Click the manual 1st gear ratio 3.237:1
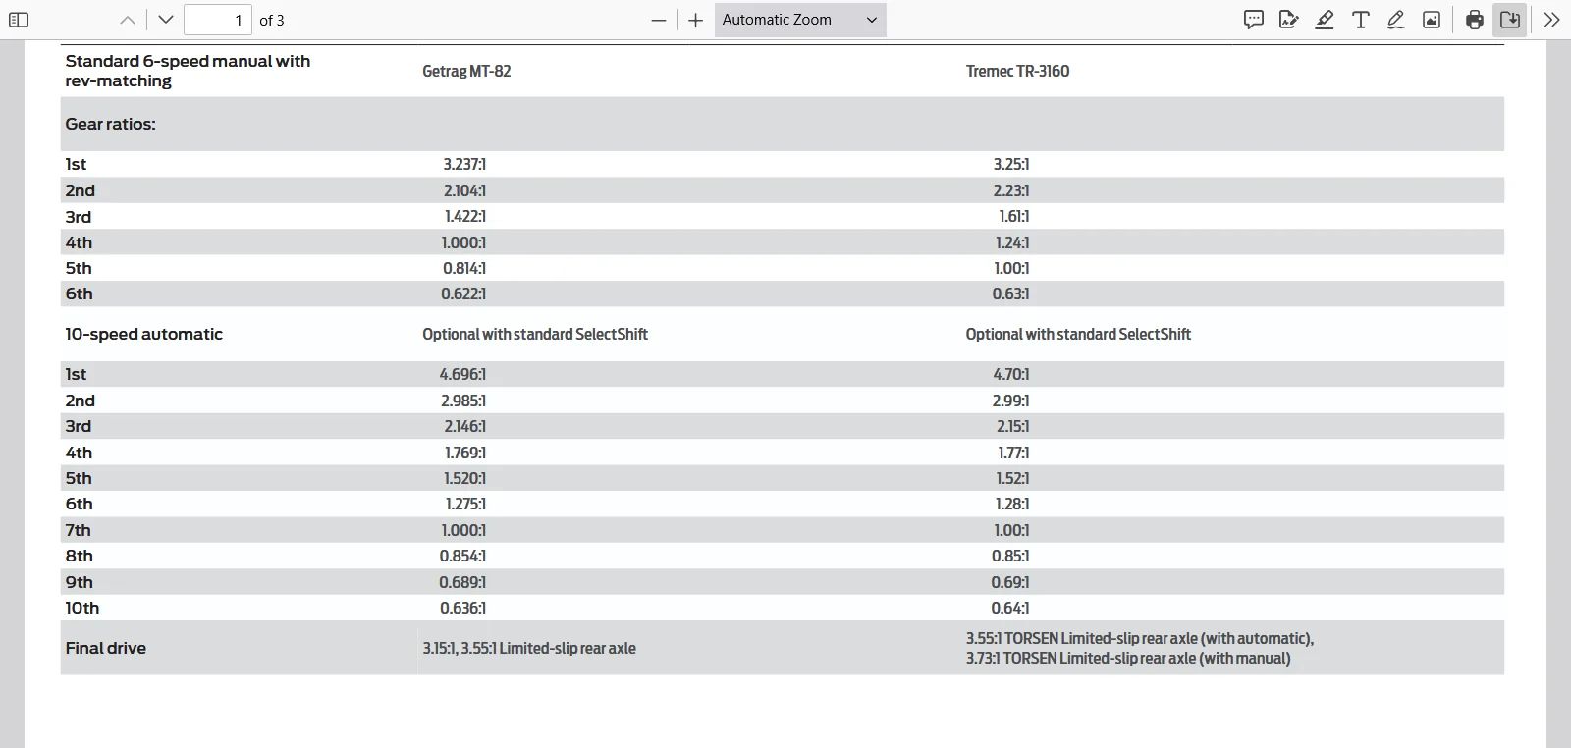Image resolution: width=1571 pixels, height=748 pixels. tap(464, 164)
